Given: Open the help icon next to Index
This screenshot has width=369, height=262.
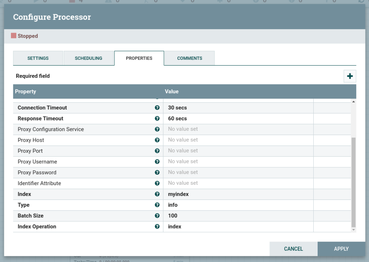Looking at the screenshot, I should pos(157,194).
